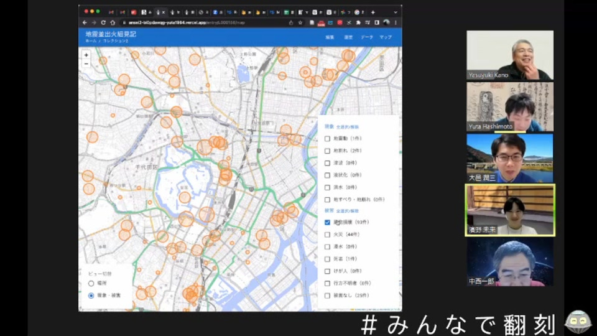The height and width of the screenshot is (336, 597).
Task: Click the browser profile avatar icon
Action: pyautogui.click(x=386, y=22)
